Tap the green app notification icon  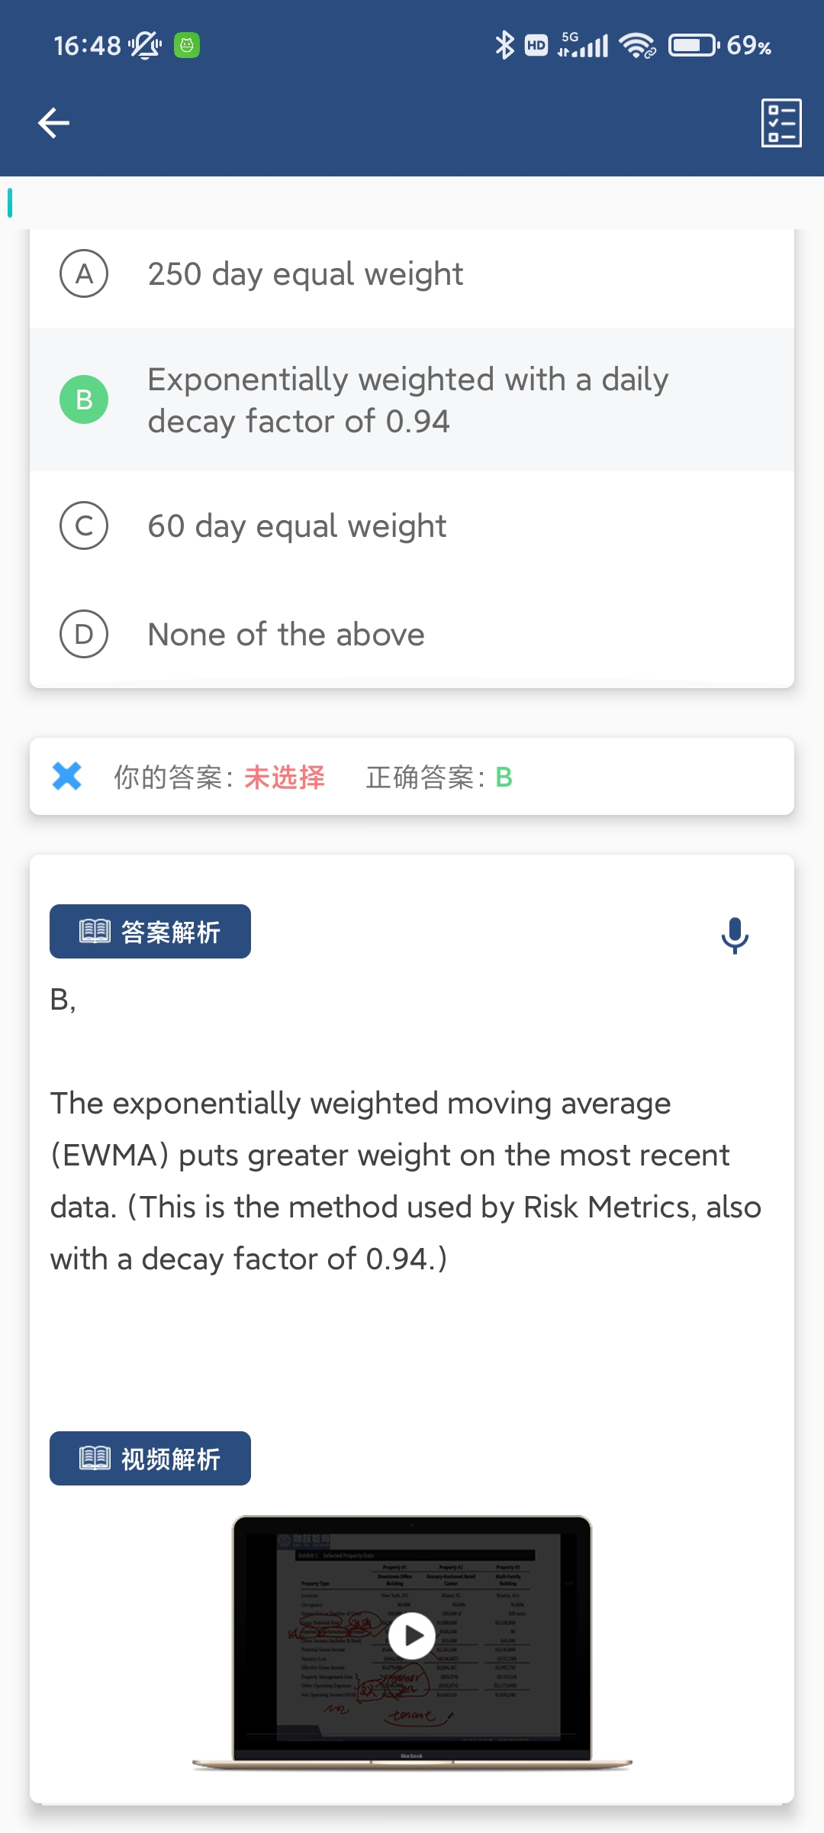point(187,46)
